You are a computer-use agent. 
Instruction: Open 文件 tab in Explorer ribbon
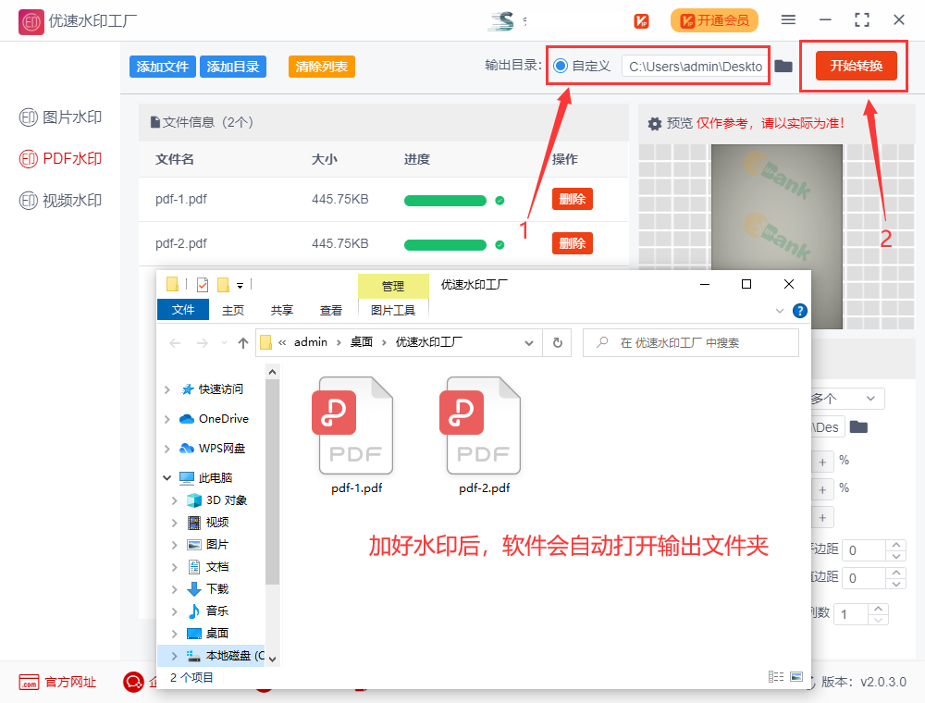click(183, 310)
